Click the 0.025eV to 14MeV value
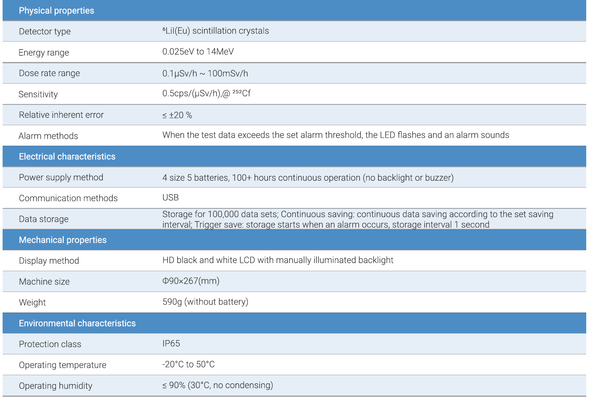Viewport: 591px width, 399px height. tap(198, 52)
